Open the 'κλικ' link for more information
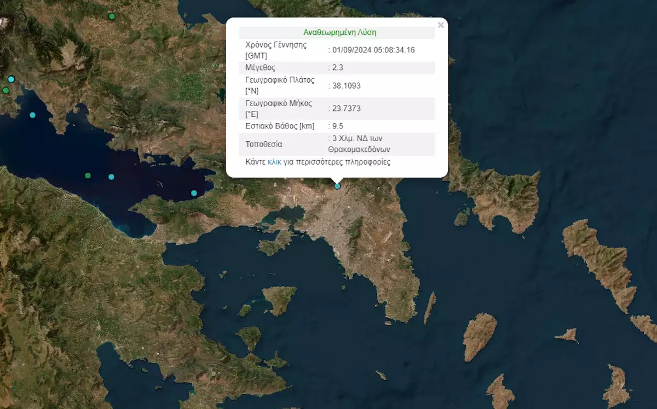Image resolution: width=657 pixels, height=409 pixels. point(274,162)
